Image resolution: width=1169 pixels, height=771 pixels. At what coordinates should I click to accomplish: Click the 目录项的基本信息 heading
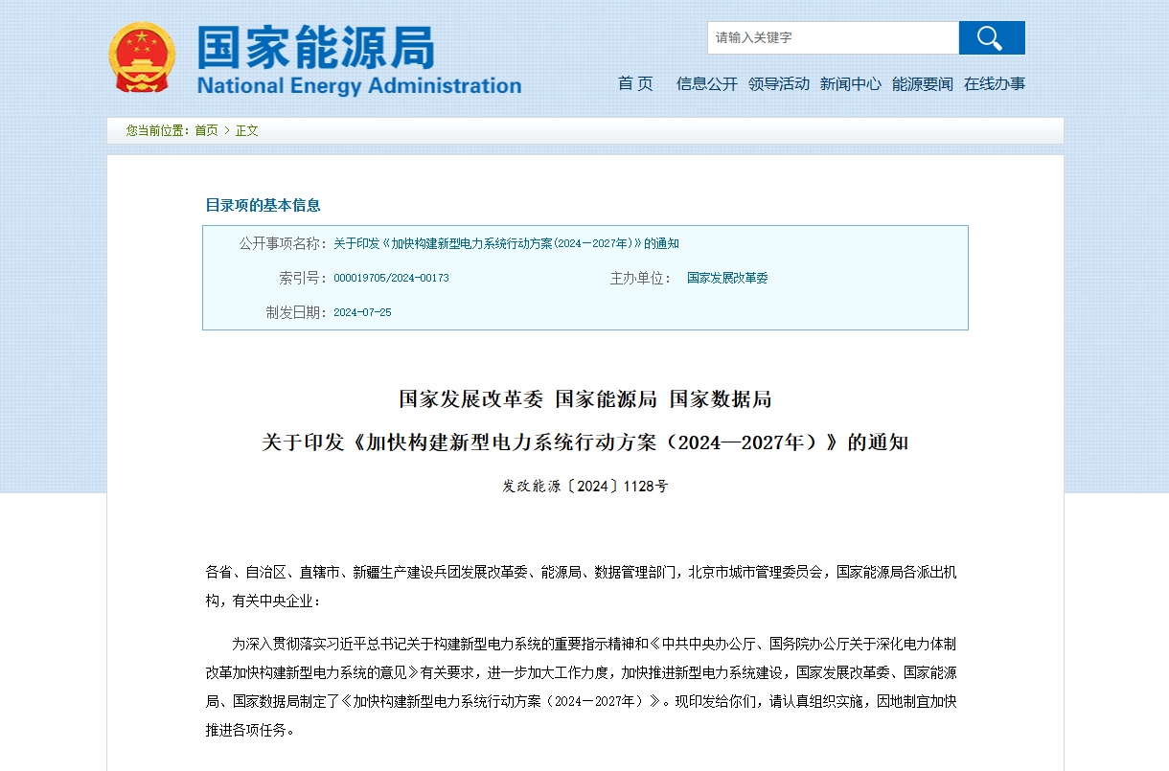261,205
